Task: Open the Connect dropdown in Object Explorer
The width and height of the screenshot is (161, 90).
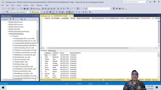Action: [x=5, y=19]
